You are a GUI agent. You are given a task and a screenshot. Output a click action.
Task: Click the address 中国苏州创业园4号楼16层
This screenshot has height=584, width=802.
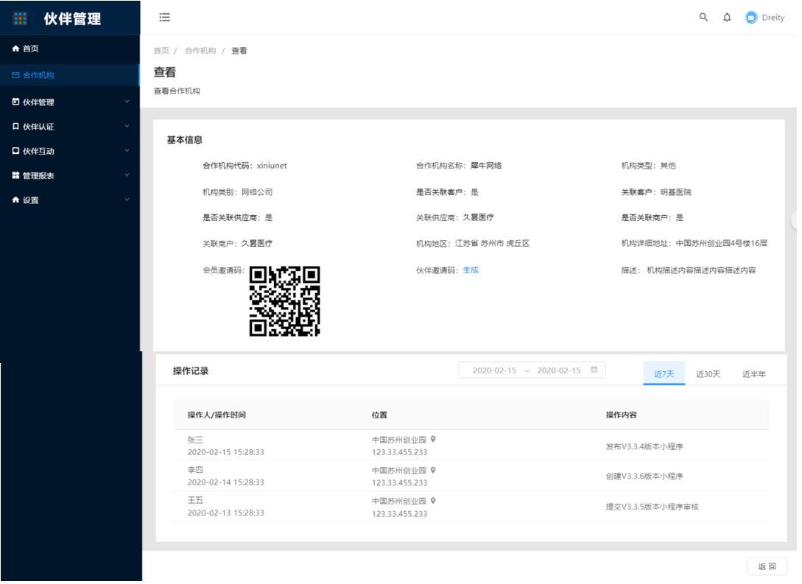[x=722, y=244]
